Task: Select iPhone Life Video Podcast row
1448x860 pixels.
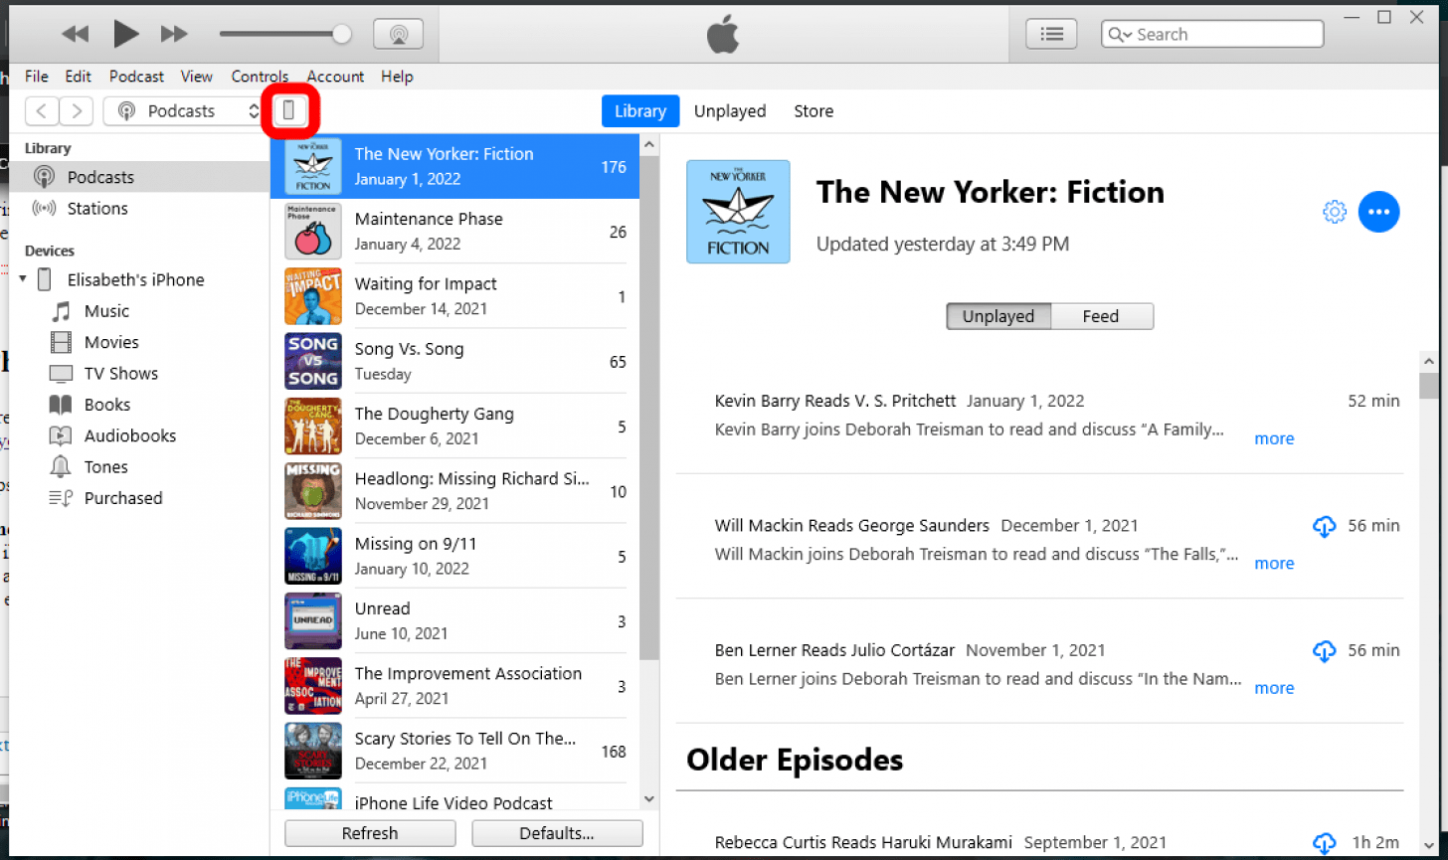Action: click(454, 797)
